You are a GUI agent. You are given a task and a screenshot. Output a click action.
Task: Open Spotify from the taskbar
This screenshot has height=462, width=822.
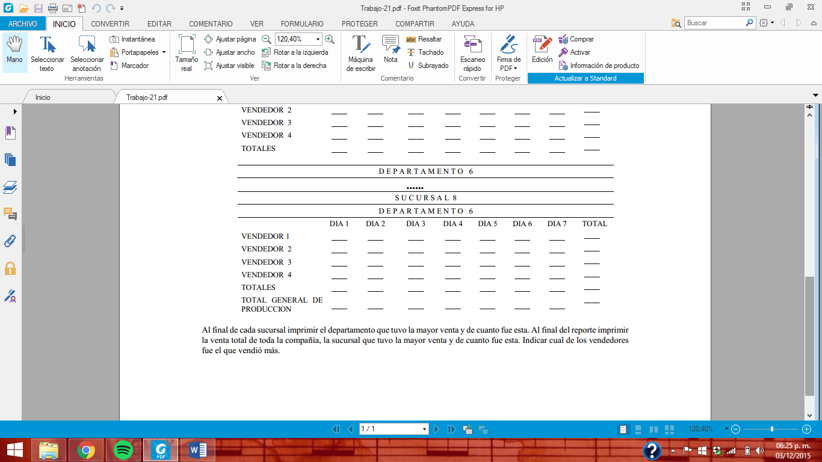[x=123, y=449]
